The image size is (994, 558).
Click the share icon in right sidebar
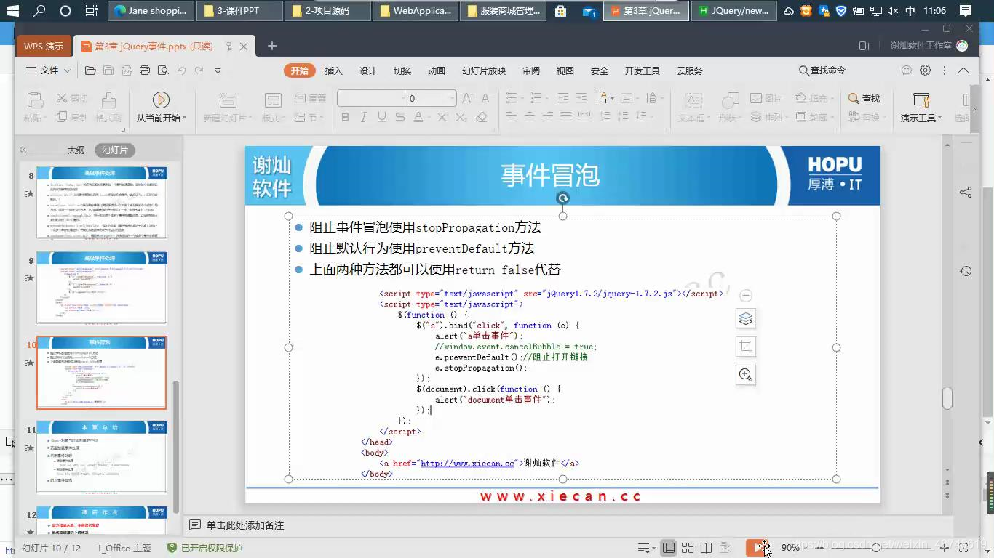(x=966, y=192)
